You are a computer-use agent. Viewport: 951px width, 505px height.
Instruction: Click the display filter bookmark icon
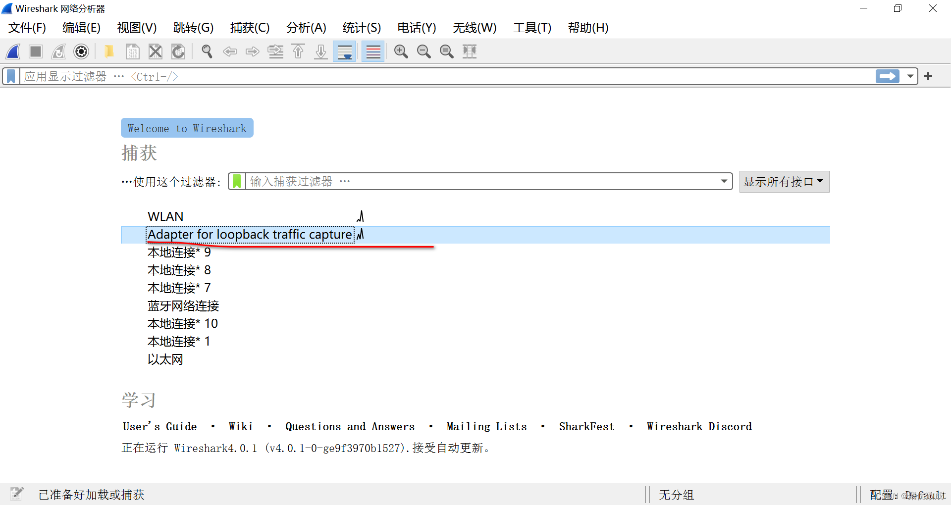coord(11,76)
